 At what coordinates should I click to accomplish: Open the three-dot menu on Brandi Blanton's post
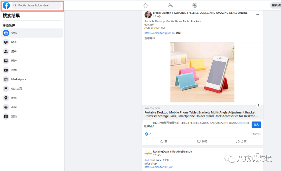coord(257,15)
